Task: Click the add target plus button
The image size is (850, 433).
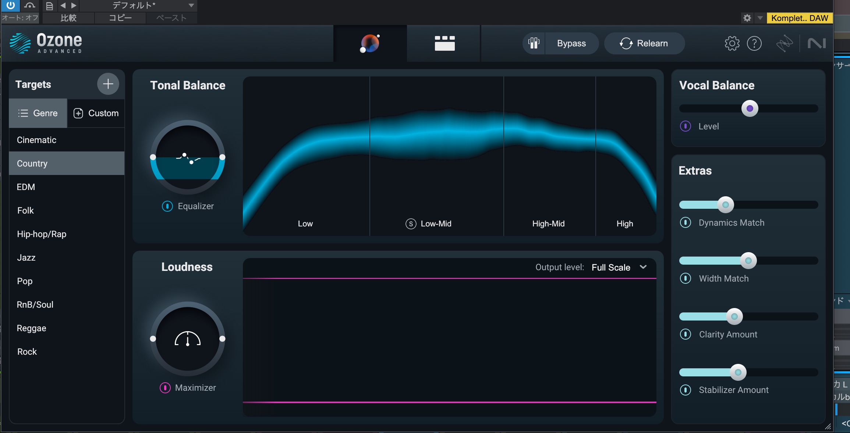Action: tap(108, 84)
